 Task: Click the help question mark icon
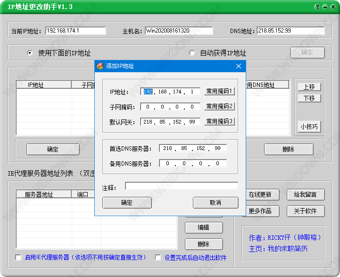tap(317, 7)
